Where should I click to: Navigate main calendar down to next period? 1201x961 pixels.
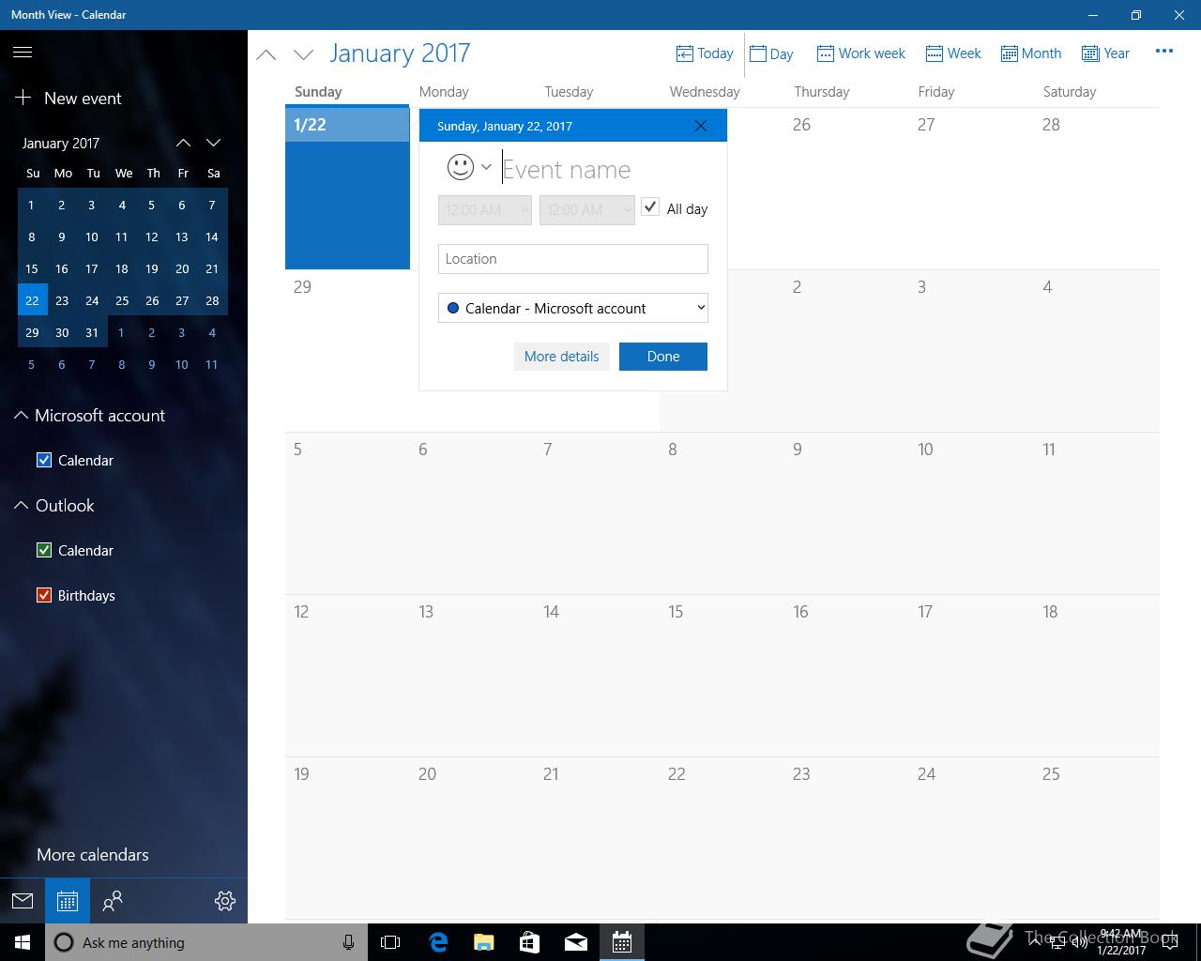(x=303, y=54)
